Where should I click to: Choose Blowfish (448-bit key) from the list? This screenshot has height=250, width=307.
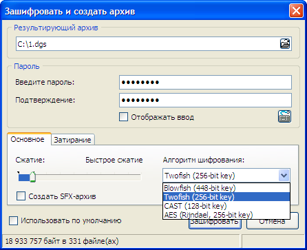point(226,188)
